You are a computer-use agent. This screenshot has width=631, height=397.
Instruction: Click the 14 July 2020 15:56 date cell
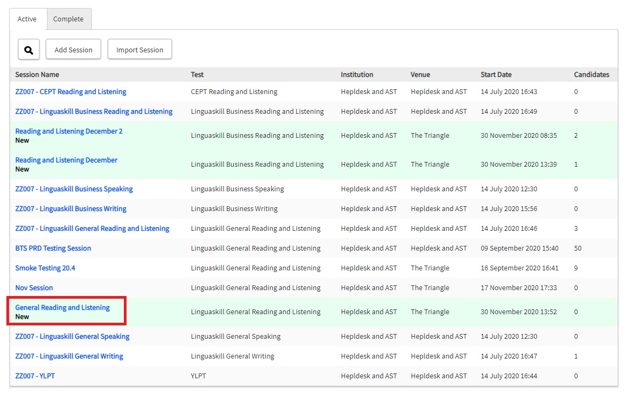pyautogui.click(x=509, y=208)
